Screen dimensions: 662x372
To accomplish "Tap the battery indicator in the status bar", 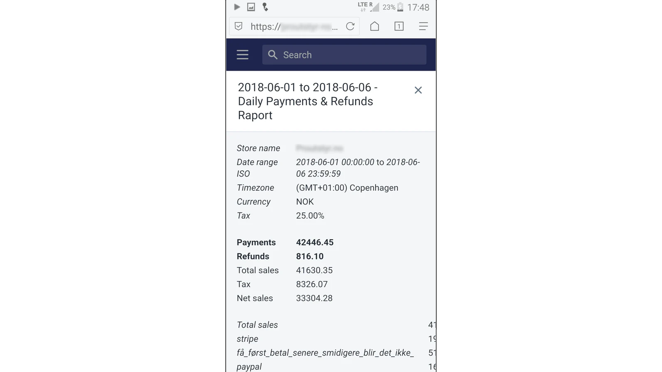I will tap(400, 7).
